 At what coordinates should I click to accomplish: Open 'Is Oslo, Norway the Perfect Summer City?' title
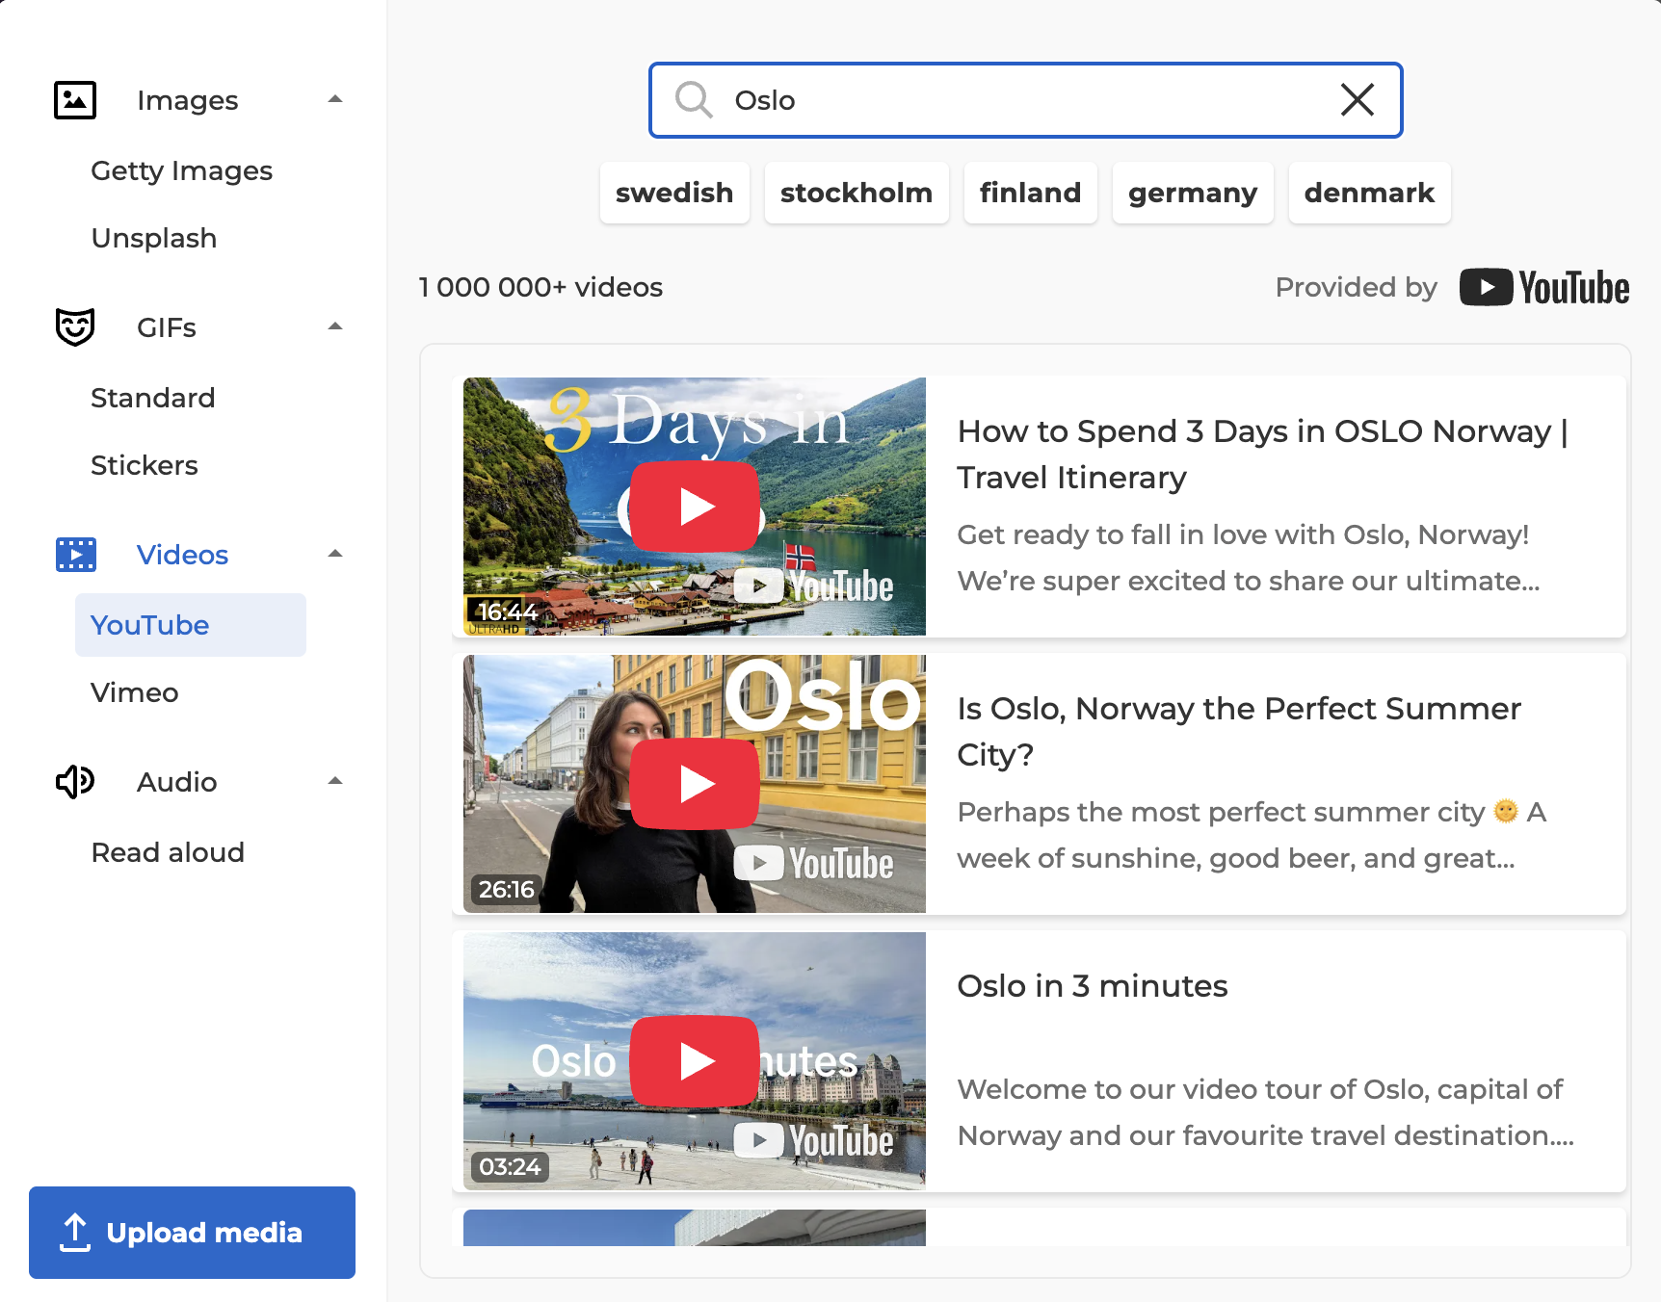[1239, 732]
